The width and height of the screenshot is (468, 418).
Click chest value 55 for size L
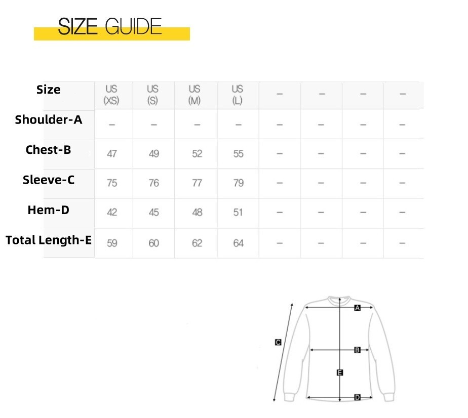[x=239, y=153]
